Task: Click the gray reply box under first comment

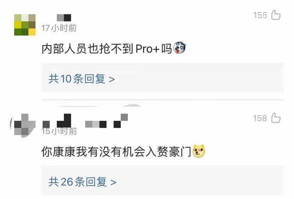Action: point(163,78)
